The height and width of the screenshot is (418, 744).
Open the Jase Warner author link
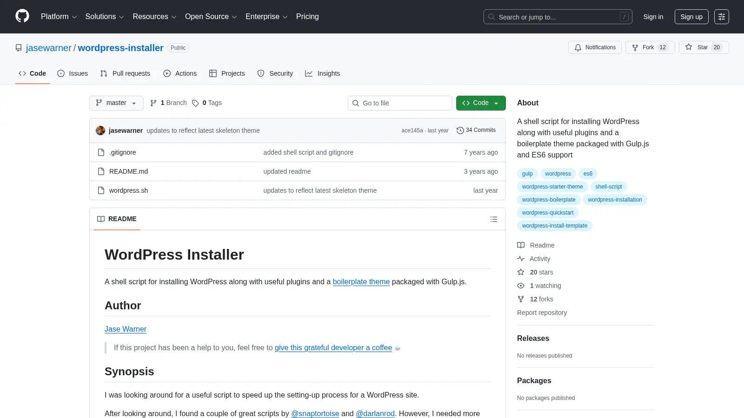pyautogui.click(x=126, y=329)
